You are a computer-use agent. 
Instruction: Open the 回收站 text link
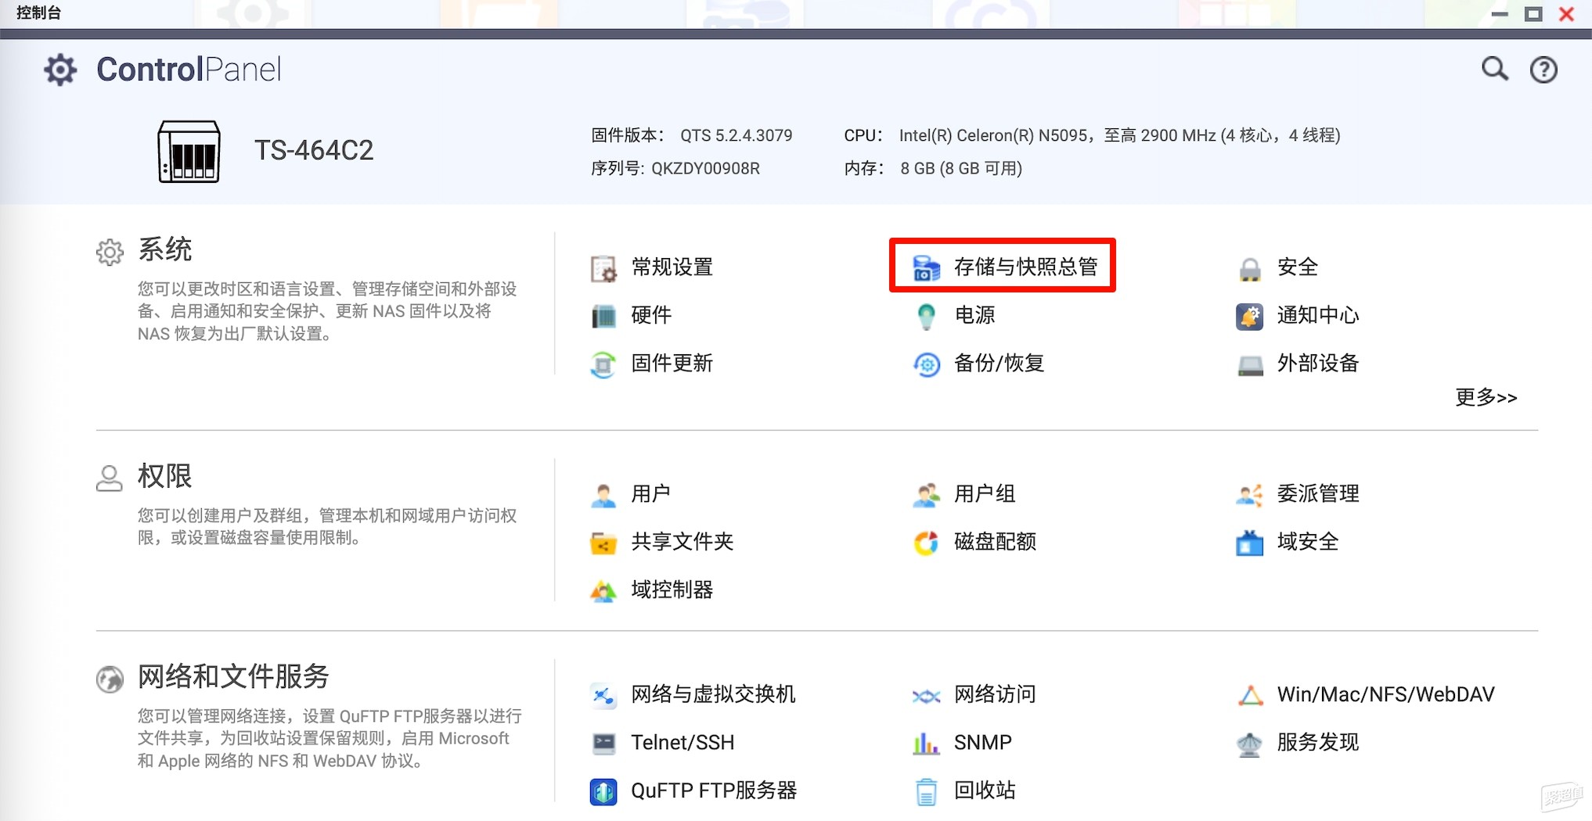click(985, 791)
